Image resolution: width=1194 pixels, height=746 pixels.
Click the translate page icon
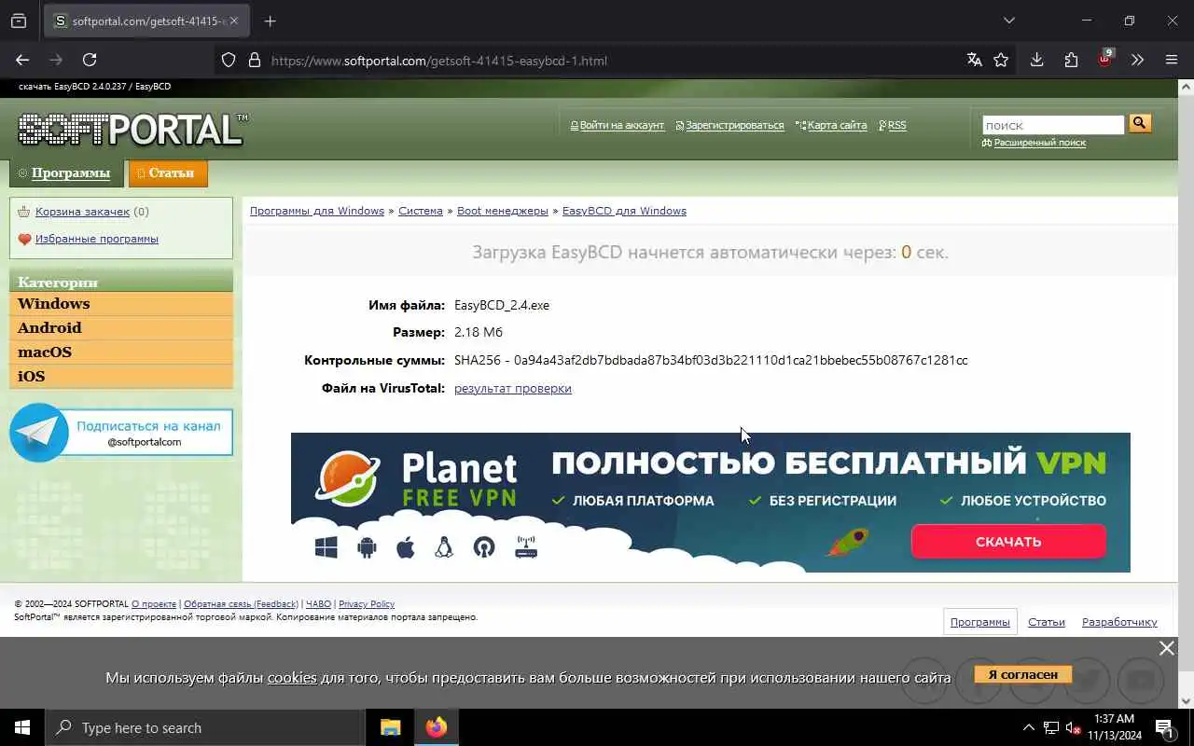tap(975, 60)
